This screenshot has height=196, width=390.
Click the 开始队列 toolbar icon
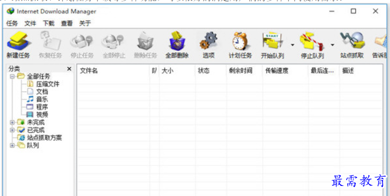point(272,41)
